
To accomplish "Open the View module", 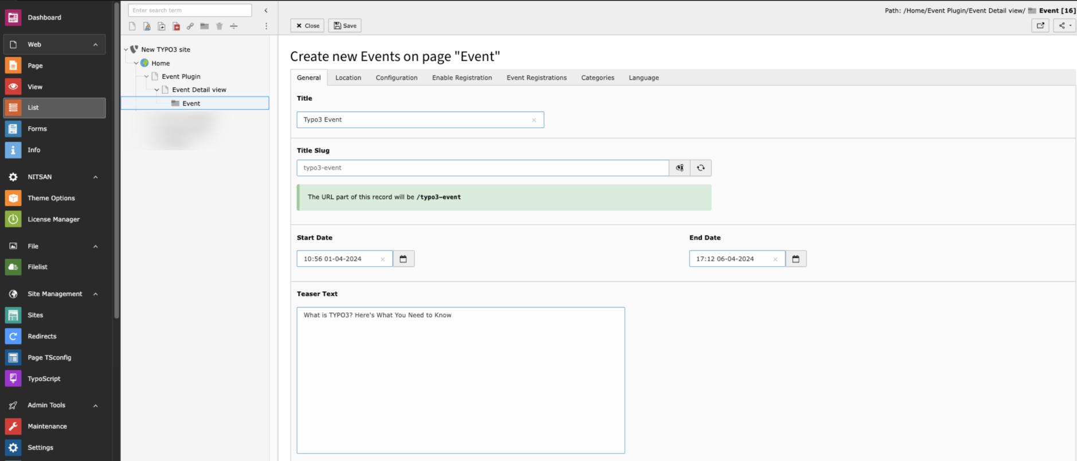I will click(54, 87).
